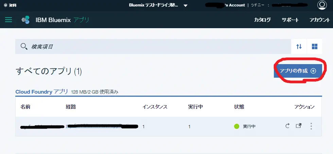Open the 資料 docs link
This screenshot has width=333, height=154.
coord(10,5)
